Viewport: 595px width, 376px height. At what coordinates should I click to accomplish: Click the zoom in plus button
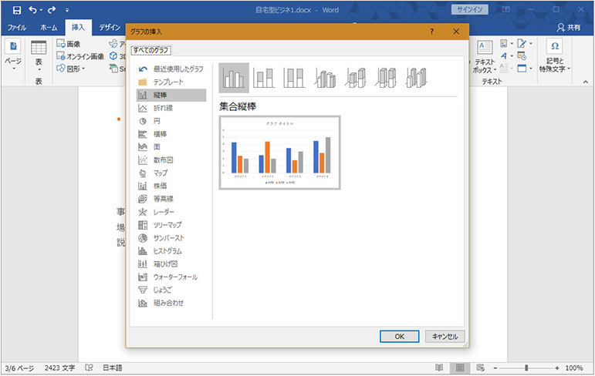(557, 368)
